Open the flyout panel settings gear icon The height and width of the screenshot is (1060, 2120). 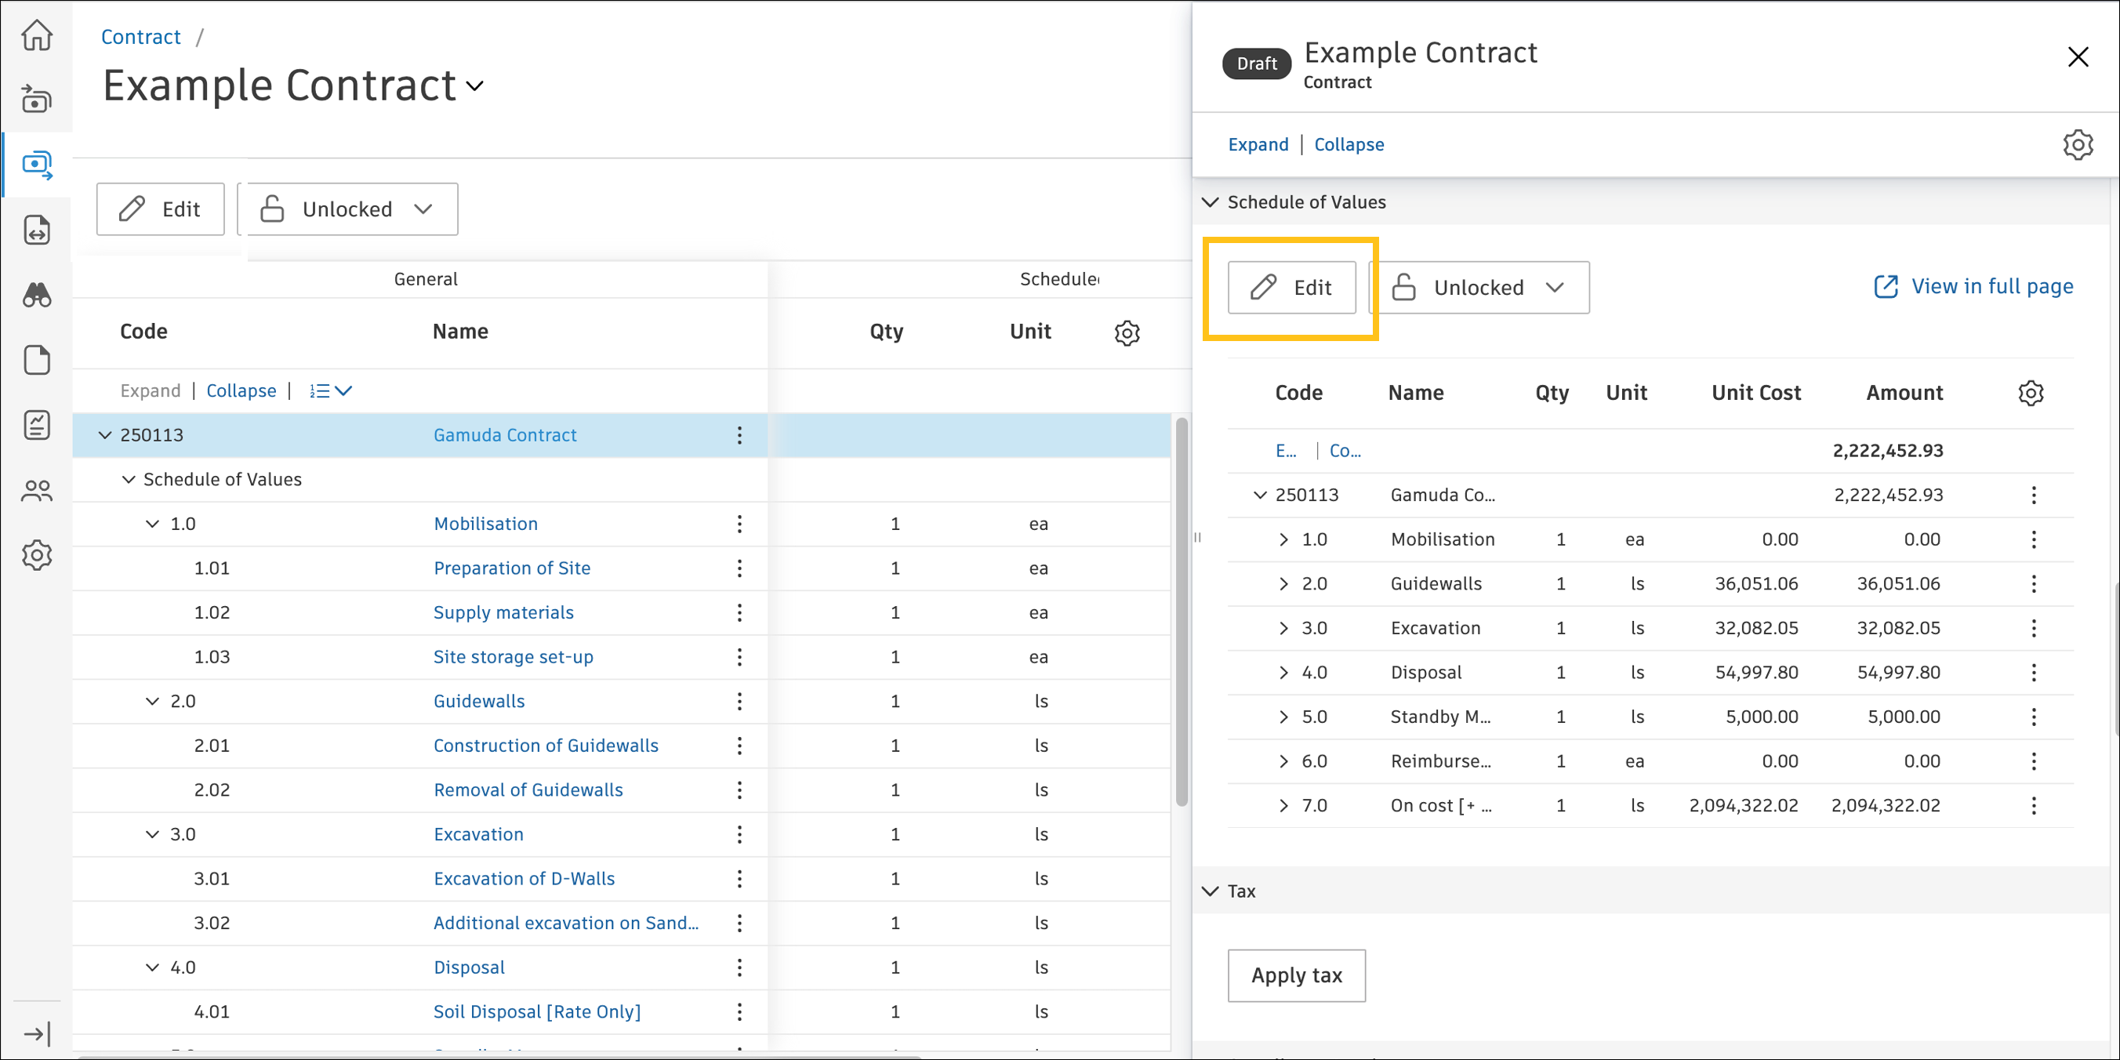pos(2077,145)
